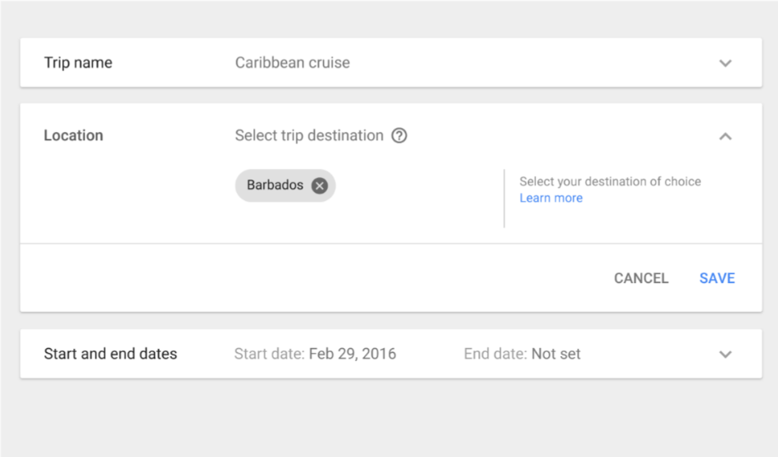Select the Barbados destination chip label
The image size is (778, 457).
[275, 185]
